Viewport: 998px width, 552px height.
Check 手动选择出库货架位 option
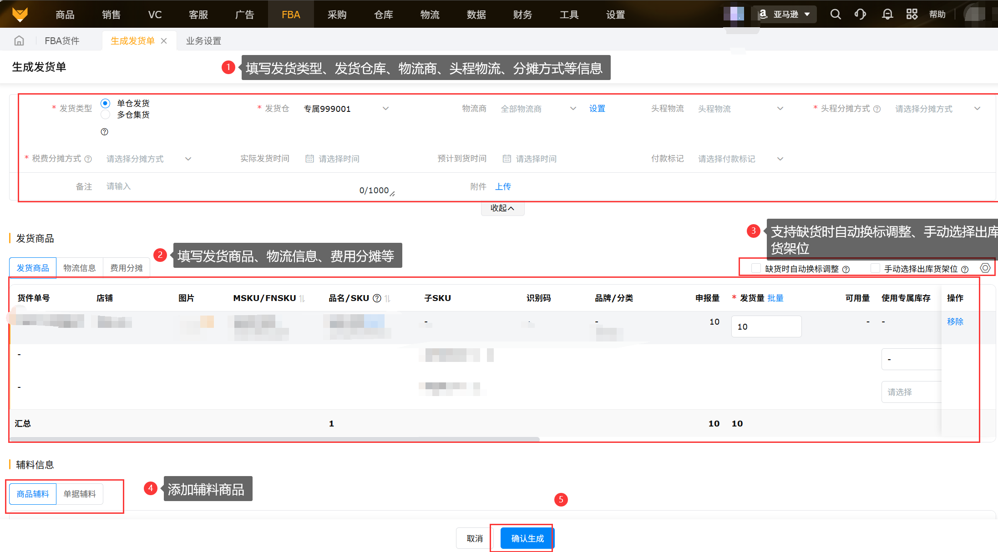875,268
